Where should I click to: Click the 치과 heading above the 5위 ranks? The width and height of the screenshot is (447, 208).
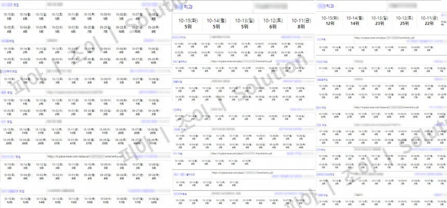click(187, 7)
